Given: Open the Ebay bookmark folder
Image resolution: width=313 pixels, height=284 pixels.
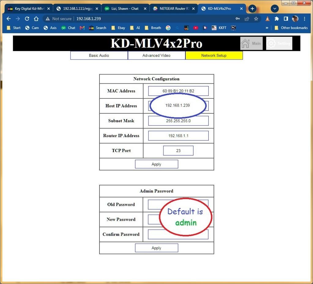Looking at the screenshot, I should tap(118, 28).
